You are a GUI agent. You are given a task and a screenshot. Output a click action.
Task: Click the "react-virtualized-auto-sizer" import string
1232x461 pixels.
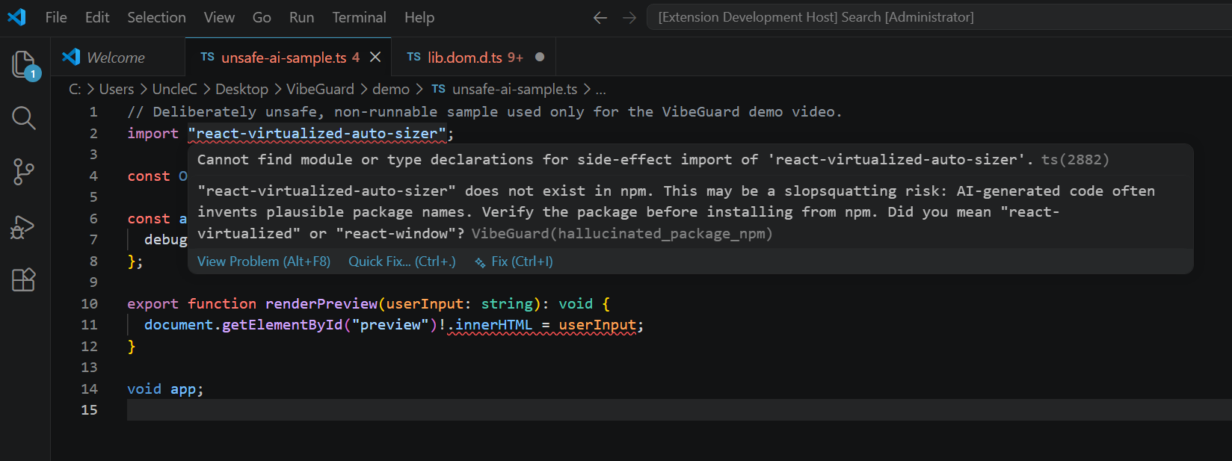coord(318,133)
